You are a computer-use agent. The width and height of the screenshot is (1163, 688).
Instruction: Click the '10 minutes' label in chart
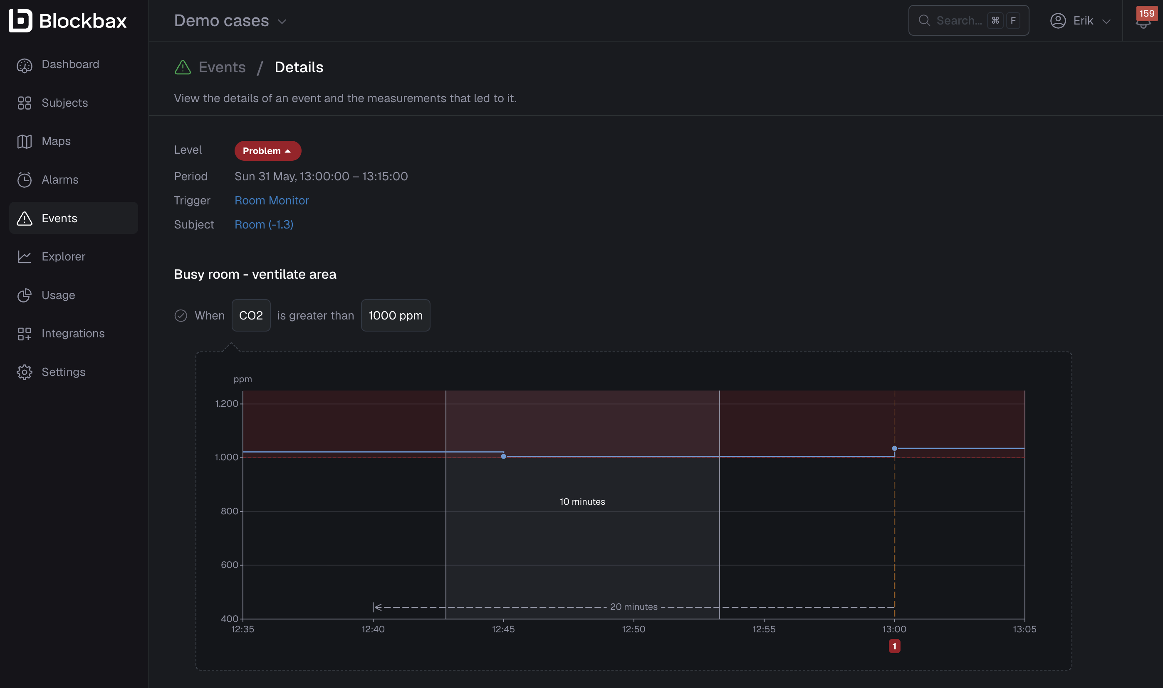tap(582, 502)
